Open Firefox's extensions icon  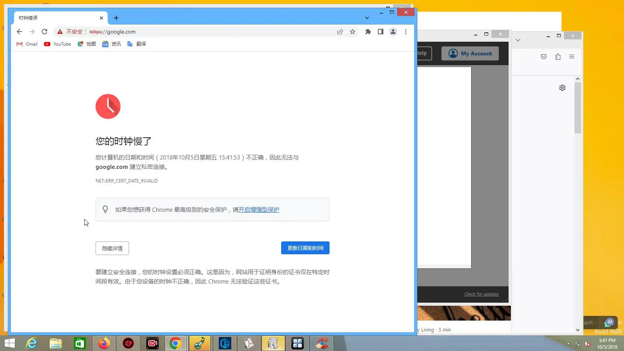click(558, 57)
